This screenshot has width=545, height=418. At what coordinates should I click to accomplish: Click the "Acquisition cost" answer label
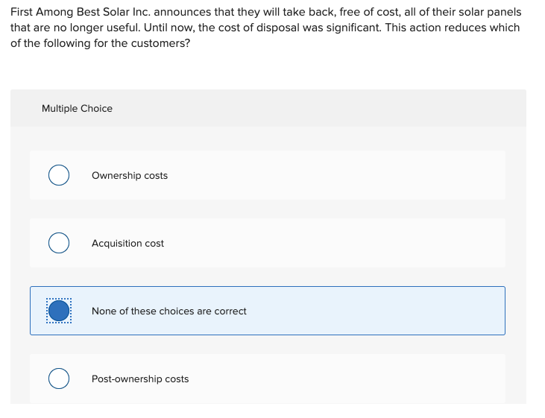click(x=127, y=244)
